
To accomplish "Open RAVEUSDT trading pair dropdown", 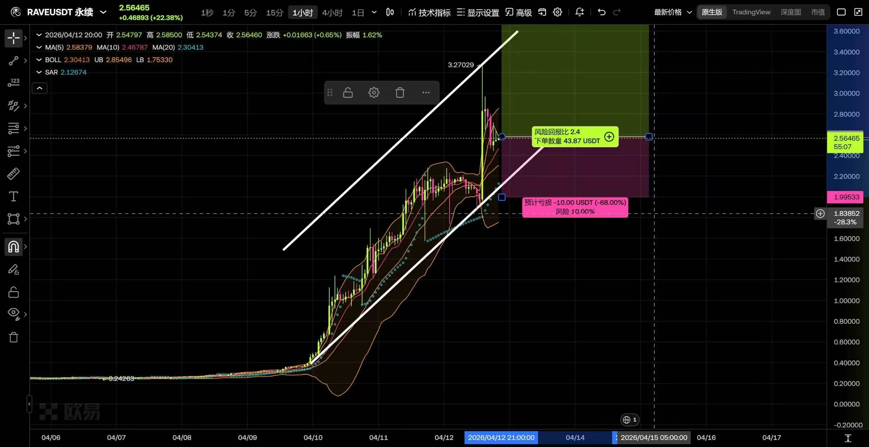I will pos(103,12).
